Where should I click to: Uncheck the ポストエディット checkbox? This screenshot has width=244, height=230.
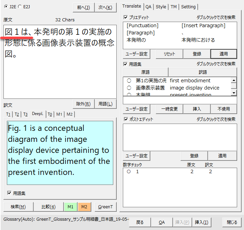coord(126,119)
